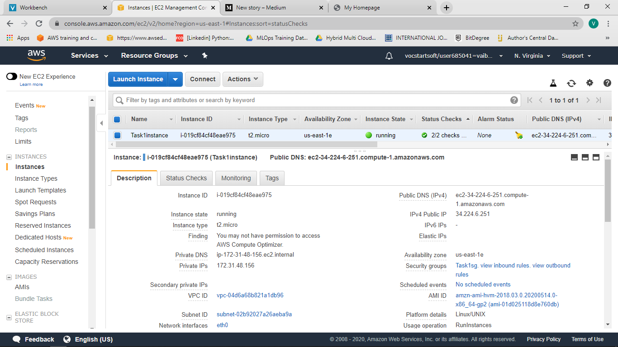This screenshot has width=618, height=347.
Task: Open the Actions dropdown
Action: tap(242, 79)
